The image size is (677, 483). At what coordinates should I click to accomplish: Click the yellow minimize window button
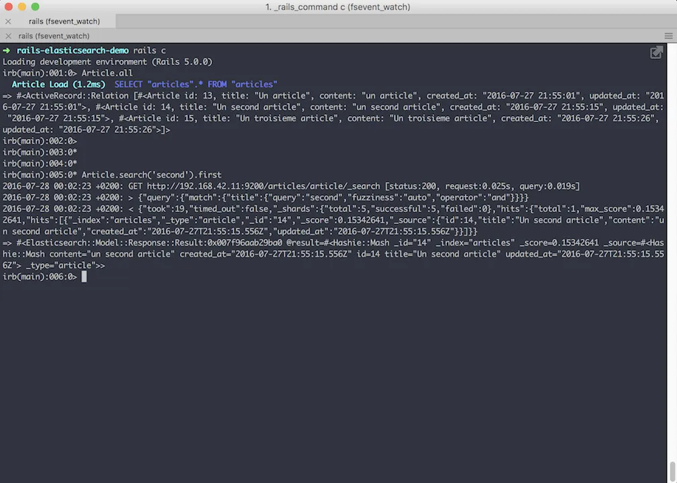(x=22, y=7)
